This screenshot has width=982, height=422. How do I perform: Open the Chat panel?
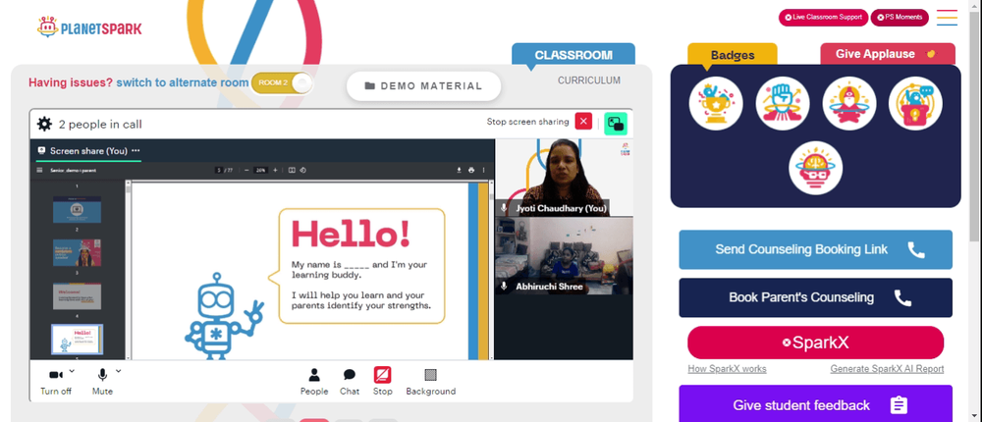[x=350, y=382]
